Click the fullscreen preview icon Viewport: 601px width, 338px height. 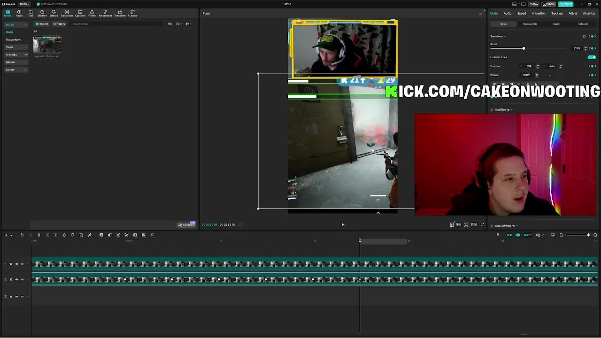(482, 224)
